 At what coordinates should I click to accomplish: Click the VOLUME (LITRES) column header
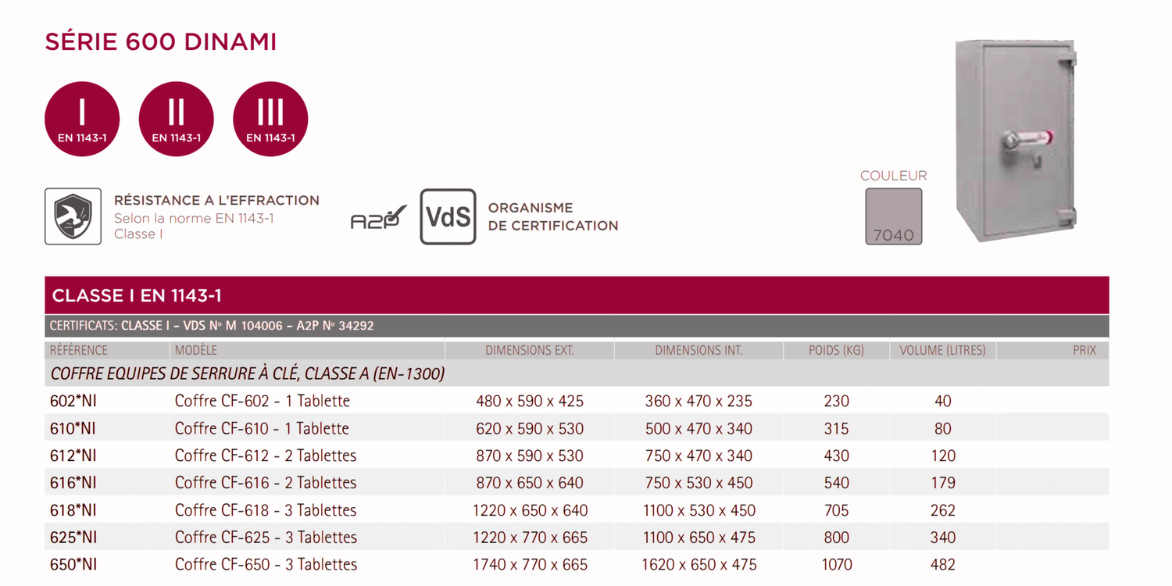click(x=942, y=351)
